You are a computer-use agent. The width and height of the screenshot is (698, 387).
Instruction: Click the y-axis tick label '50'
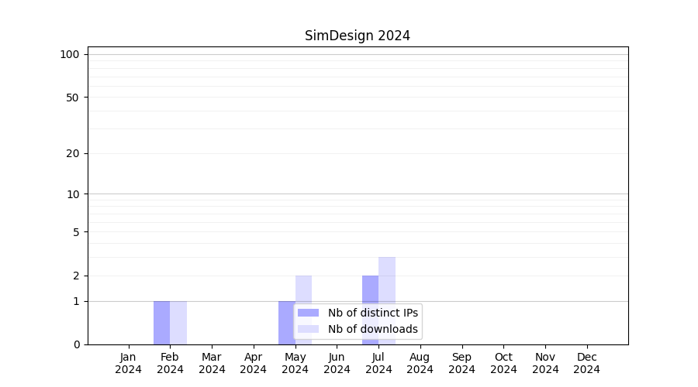pyautogui.click(x=73, y=98)
